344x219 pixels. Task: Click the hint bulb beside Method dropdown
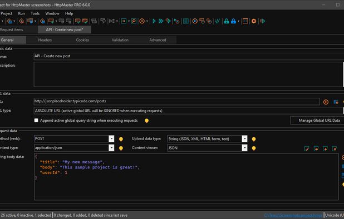coord(121,139)
